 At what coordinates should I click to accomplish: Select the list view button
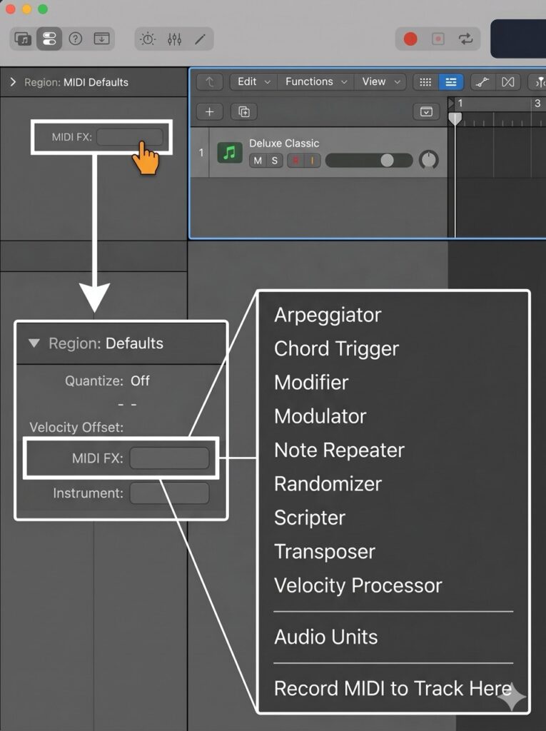451,82
